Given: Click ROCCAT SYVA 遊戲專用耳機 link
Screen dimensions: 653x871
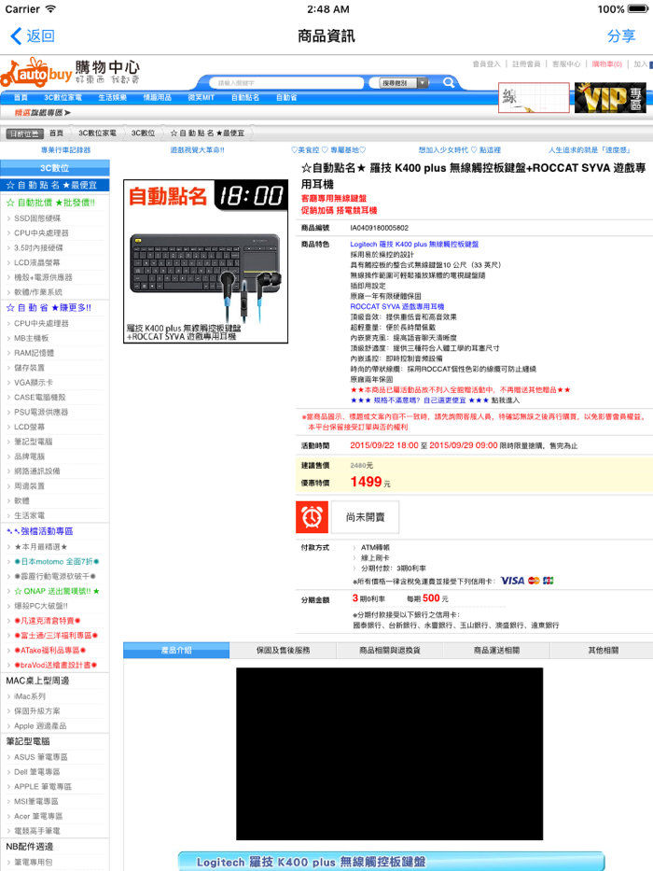Looking at the screenshot, I should [397, 306].
